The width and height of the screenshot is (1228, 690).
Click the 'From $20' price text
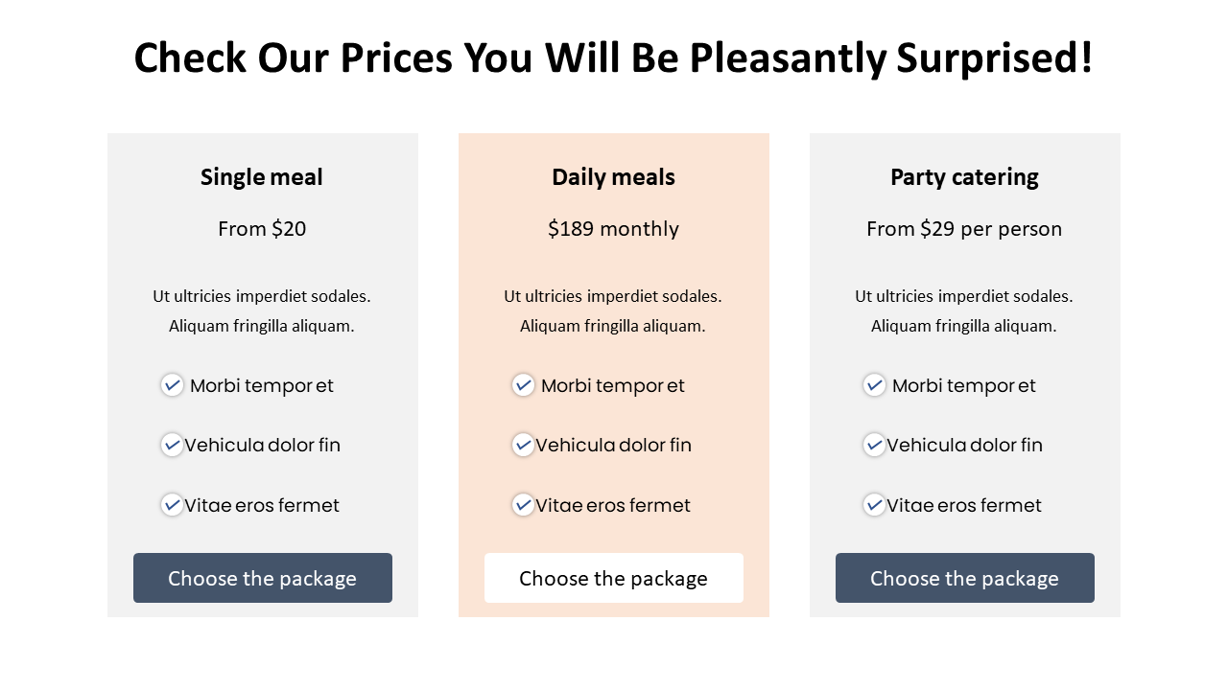point(262,229)
